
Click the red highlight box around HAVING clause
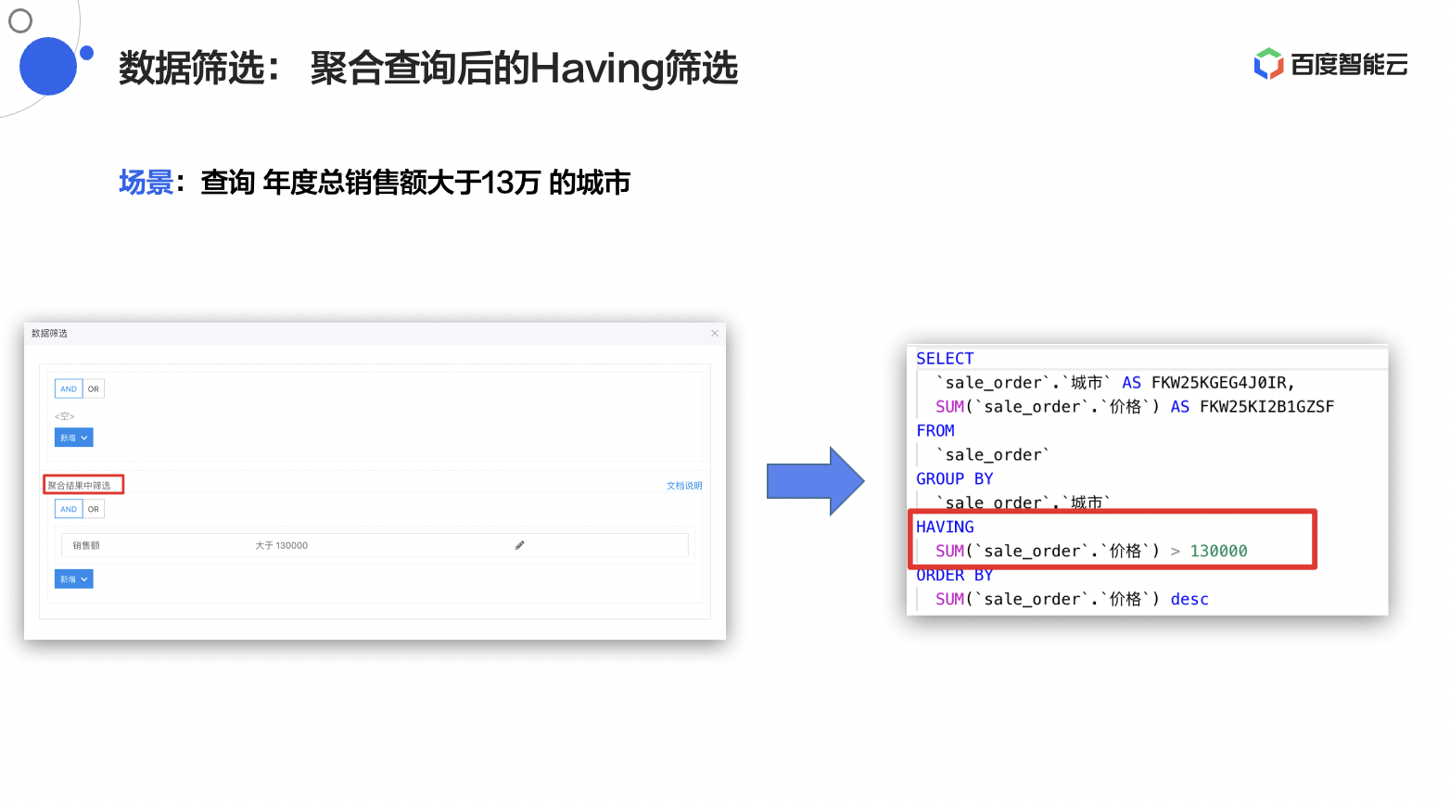click(x=1113, y=539)
